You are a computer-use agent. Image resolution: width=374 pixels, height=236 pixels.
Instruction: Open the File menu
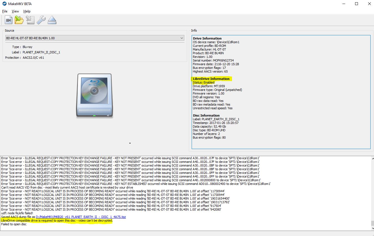(x=5, y=11)
